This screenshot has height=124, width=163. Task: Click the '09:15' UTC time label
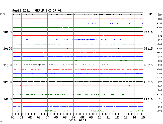coord(148,65)
